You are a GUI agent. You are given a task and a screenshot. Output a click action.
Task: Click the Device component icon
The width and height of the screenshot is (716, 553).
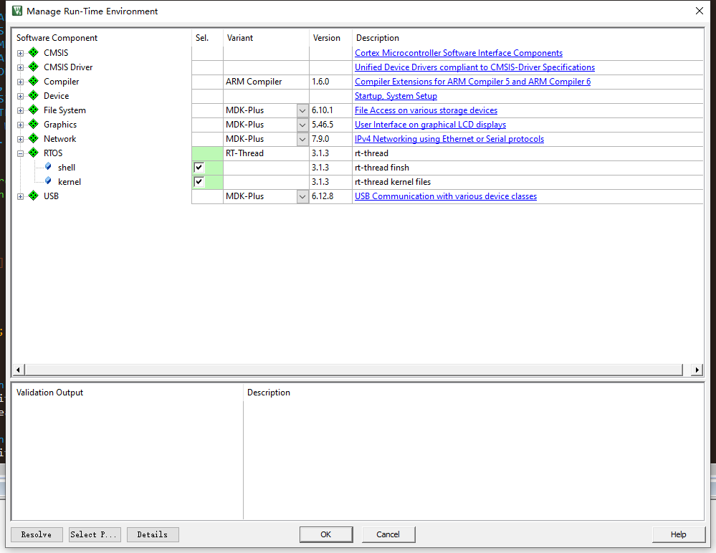coord(33,95)
